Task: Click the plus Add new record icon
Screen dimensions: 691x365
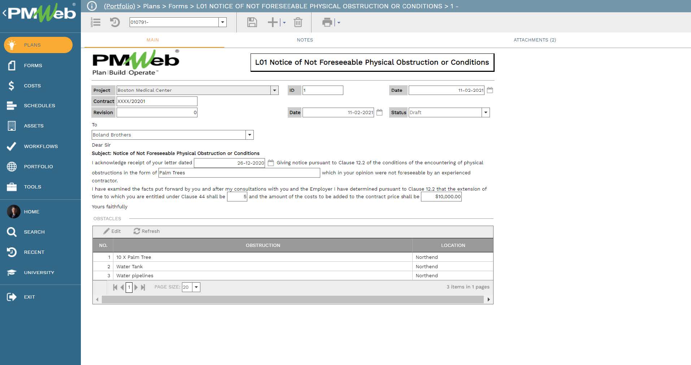Action: (273, 22)
